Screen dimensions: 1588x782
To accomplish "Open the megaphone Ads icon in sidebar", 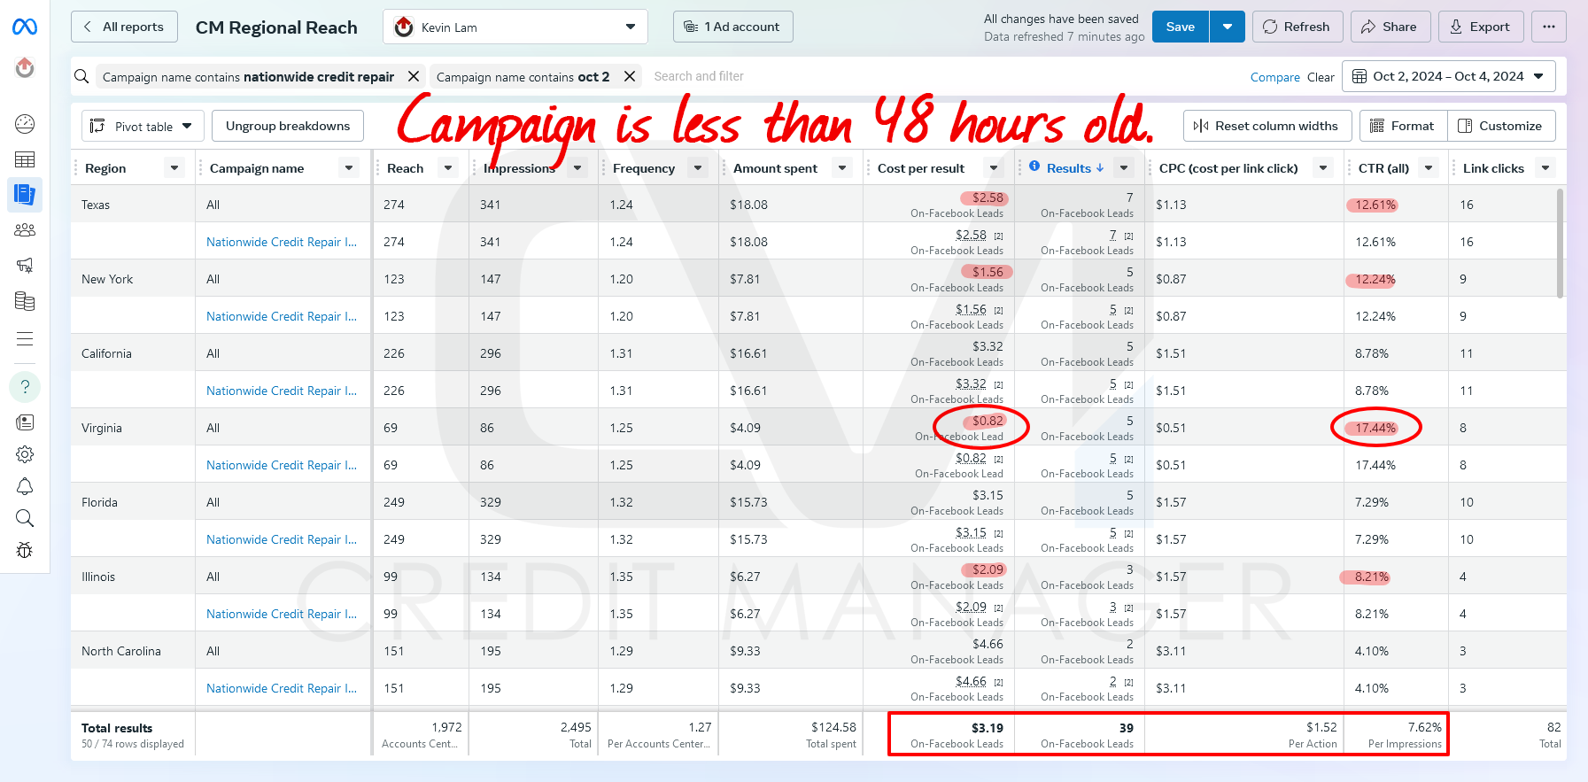I will [25, 266].
